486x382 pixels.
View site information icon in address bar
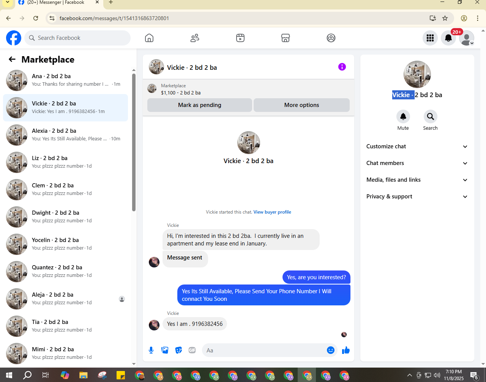(x=52, y=18)
